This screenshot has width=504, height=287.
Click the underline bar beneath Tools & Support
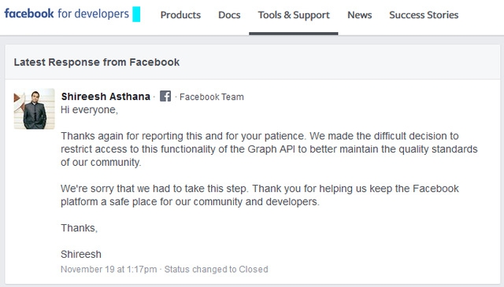pos(294,33)
